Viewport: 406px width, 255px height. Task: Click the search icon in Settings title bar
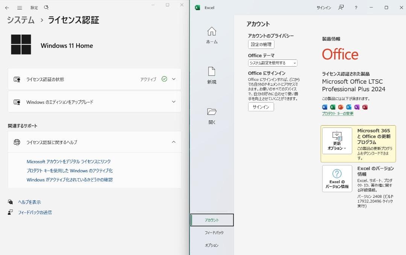[x=46, y=7]
